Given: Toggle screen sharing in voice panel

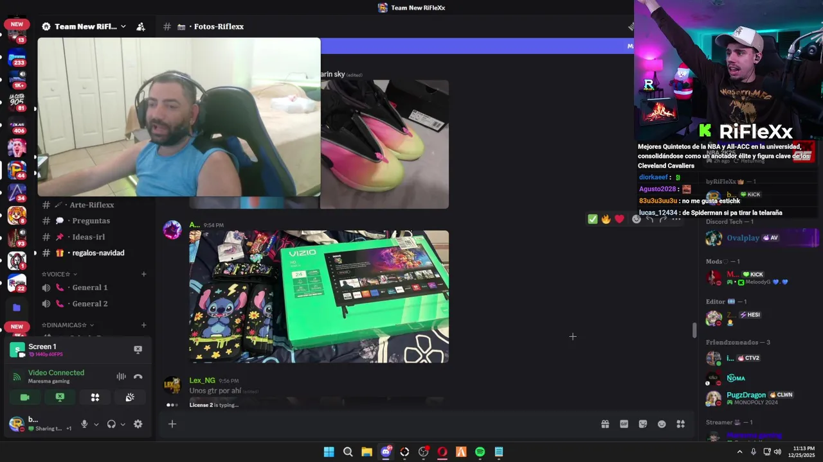Looking at the screenshot, I should point(60,397).
